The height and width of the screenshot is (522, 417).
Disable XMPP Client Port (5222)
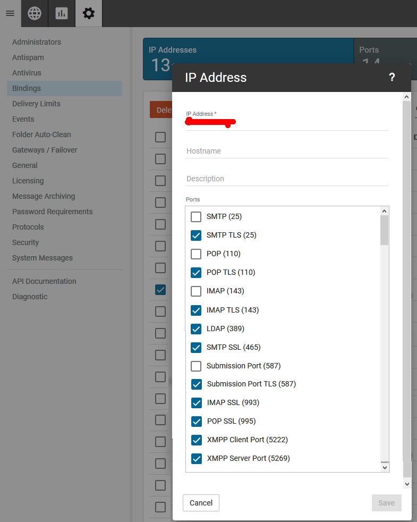coord(196,440)
